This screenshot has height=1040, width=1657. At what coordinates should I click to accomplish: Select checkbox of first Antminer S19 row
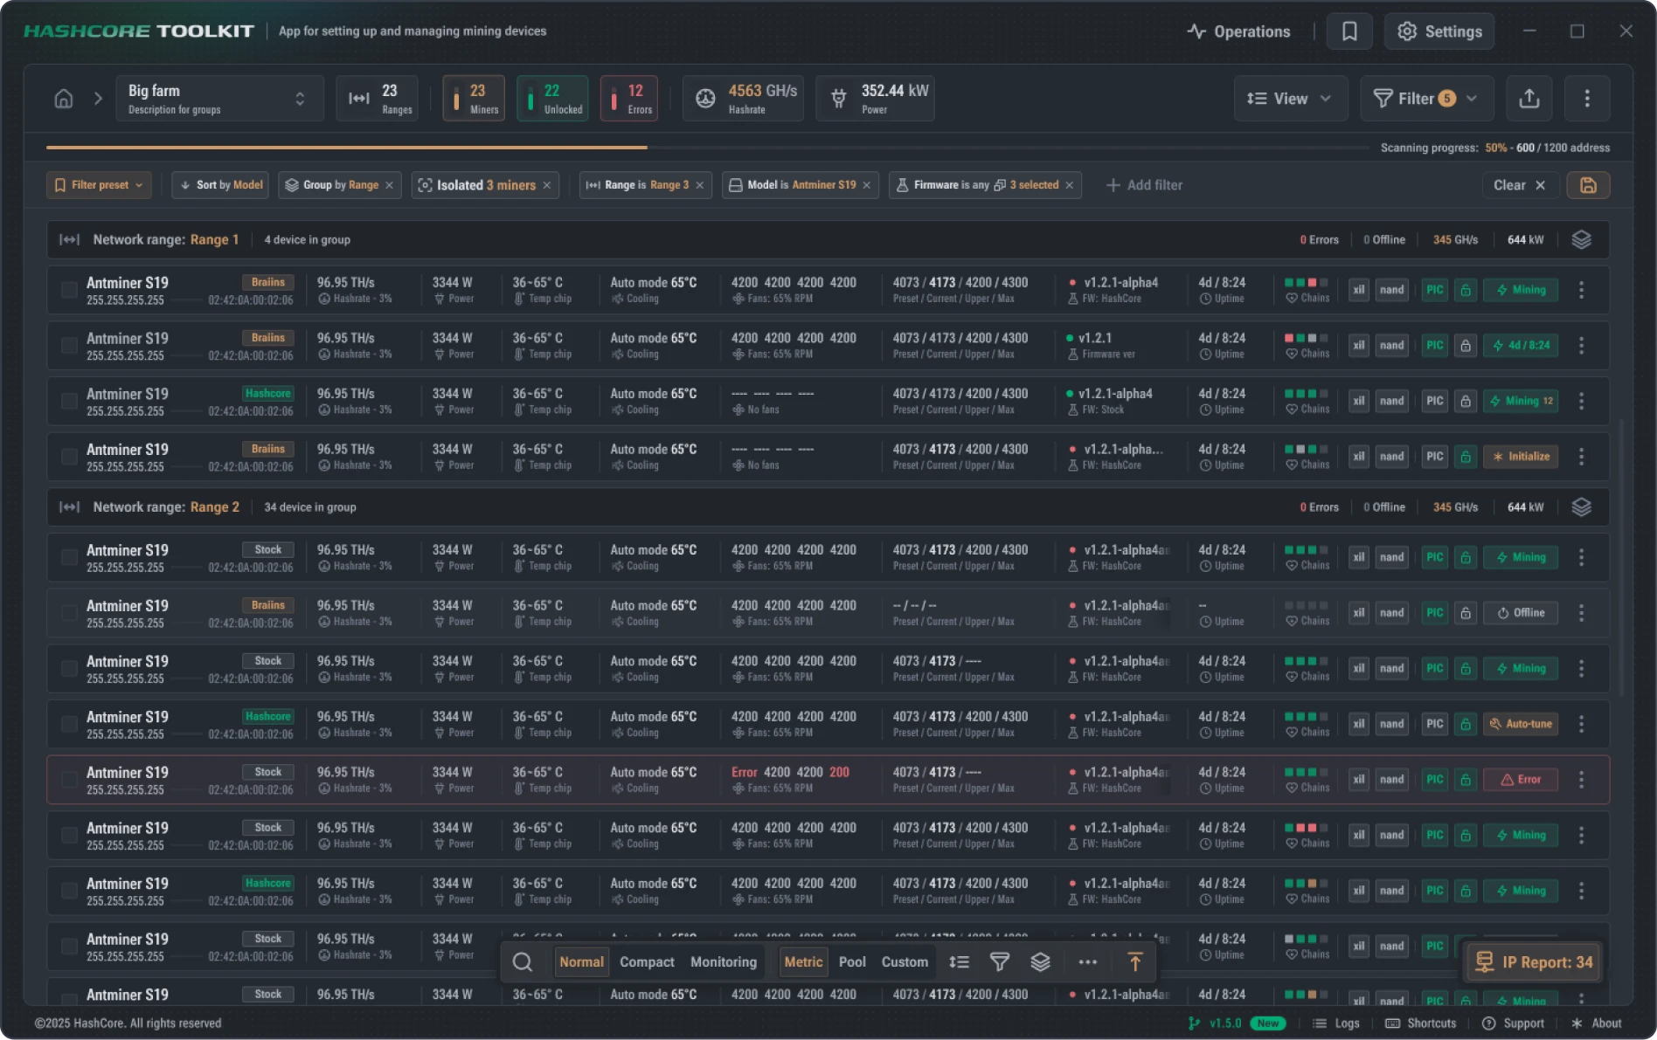(x=69, y=289)
